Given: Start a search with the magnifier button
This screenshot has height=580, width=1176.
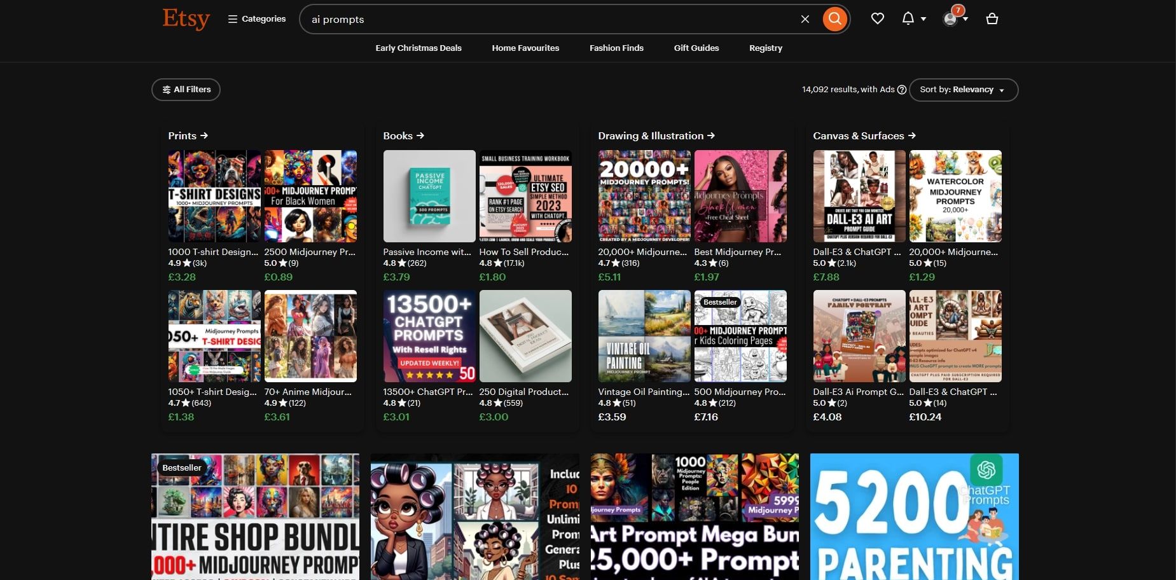Looking at the screenshot, I should pos(834,19).
